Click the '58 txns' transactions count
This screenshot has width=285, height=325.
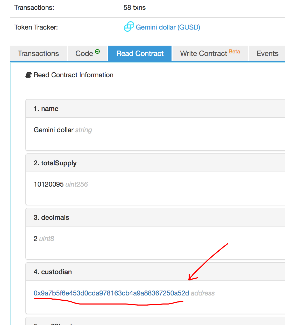134,8
